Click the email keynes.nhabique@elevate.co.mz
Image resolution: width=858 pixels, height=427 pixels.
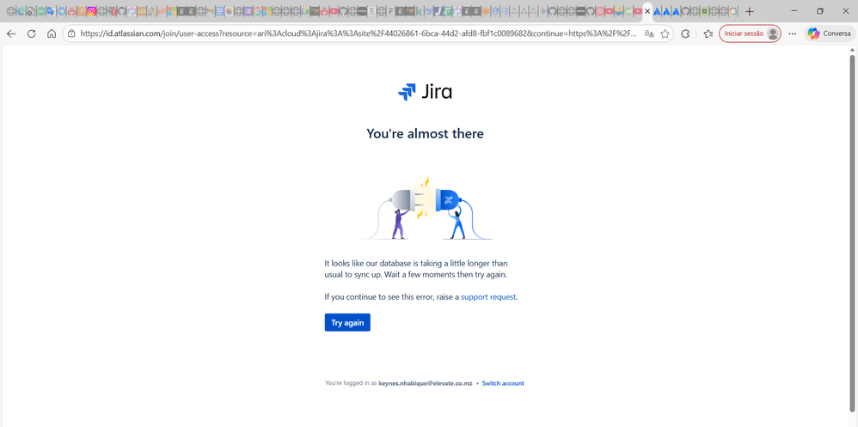point(426,383)
